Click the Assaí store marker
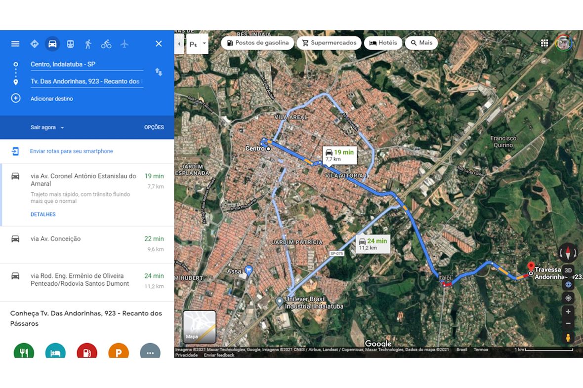Screen dimensions: 583x388 pyautogui.click(x=249, y=270)
